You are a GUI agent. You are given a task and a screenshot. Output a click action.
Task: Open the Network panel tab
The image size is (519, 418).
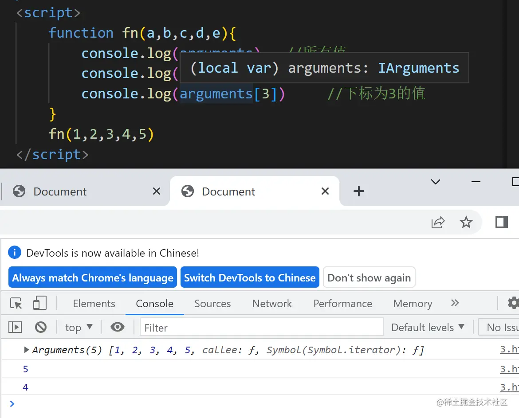272,304
